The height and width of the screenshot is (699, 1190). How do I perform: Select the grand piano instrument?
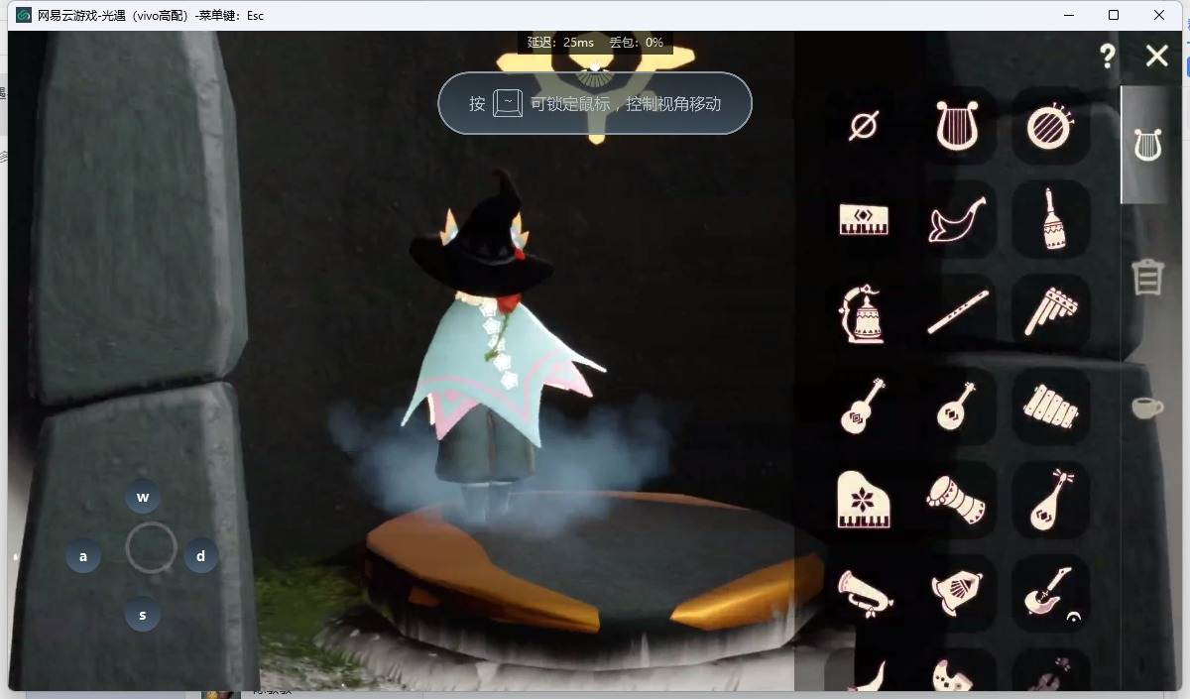864,499
